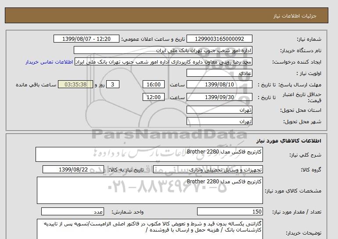338x239 pixels.
Task: Select the public announcement date field 1399/08/07
Action: [x=86, y=39]
